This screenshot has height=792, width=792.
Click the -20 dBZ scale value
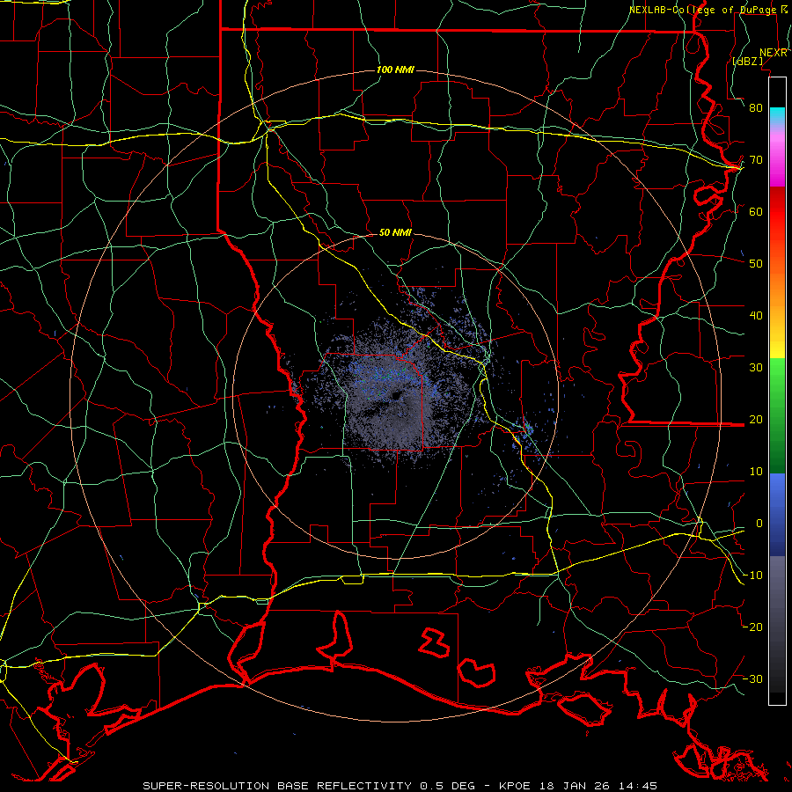752,627
